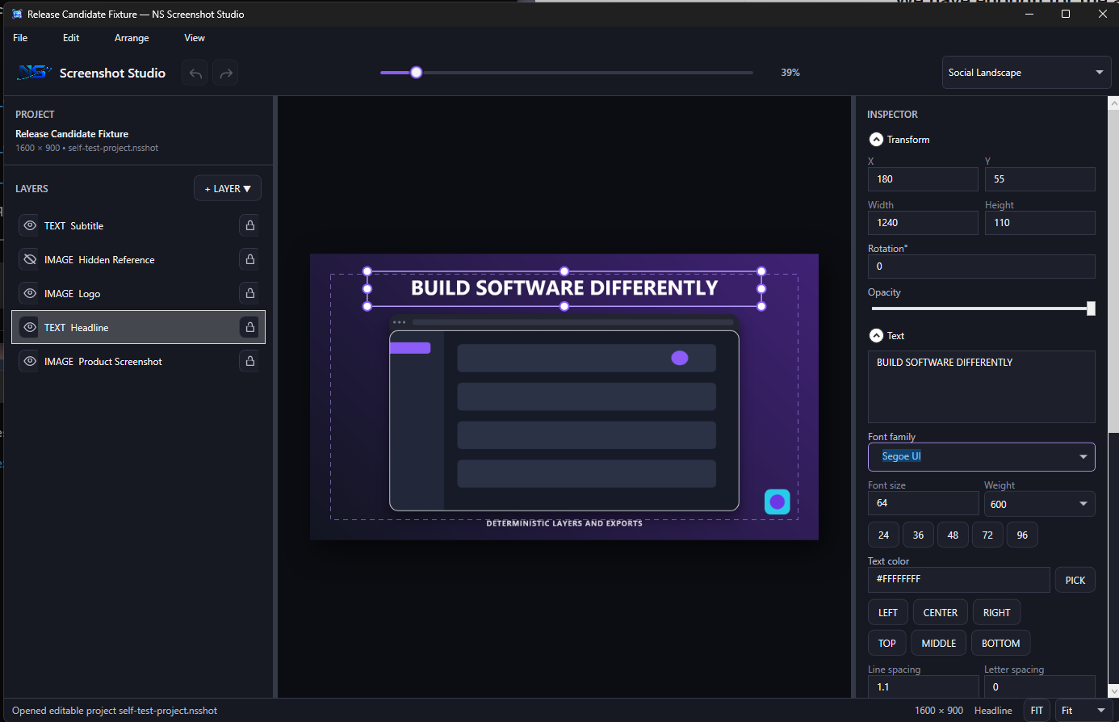Lock the IMAGE Logo layer
Viewport: 1119px width, 722px height.
coord(250,293)
